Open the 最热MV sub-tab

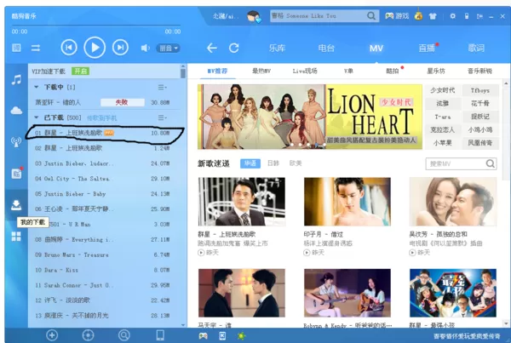point(261,71)
